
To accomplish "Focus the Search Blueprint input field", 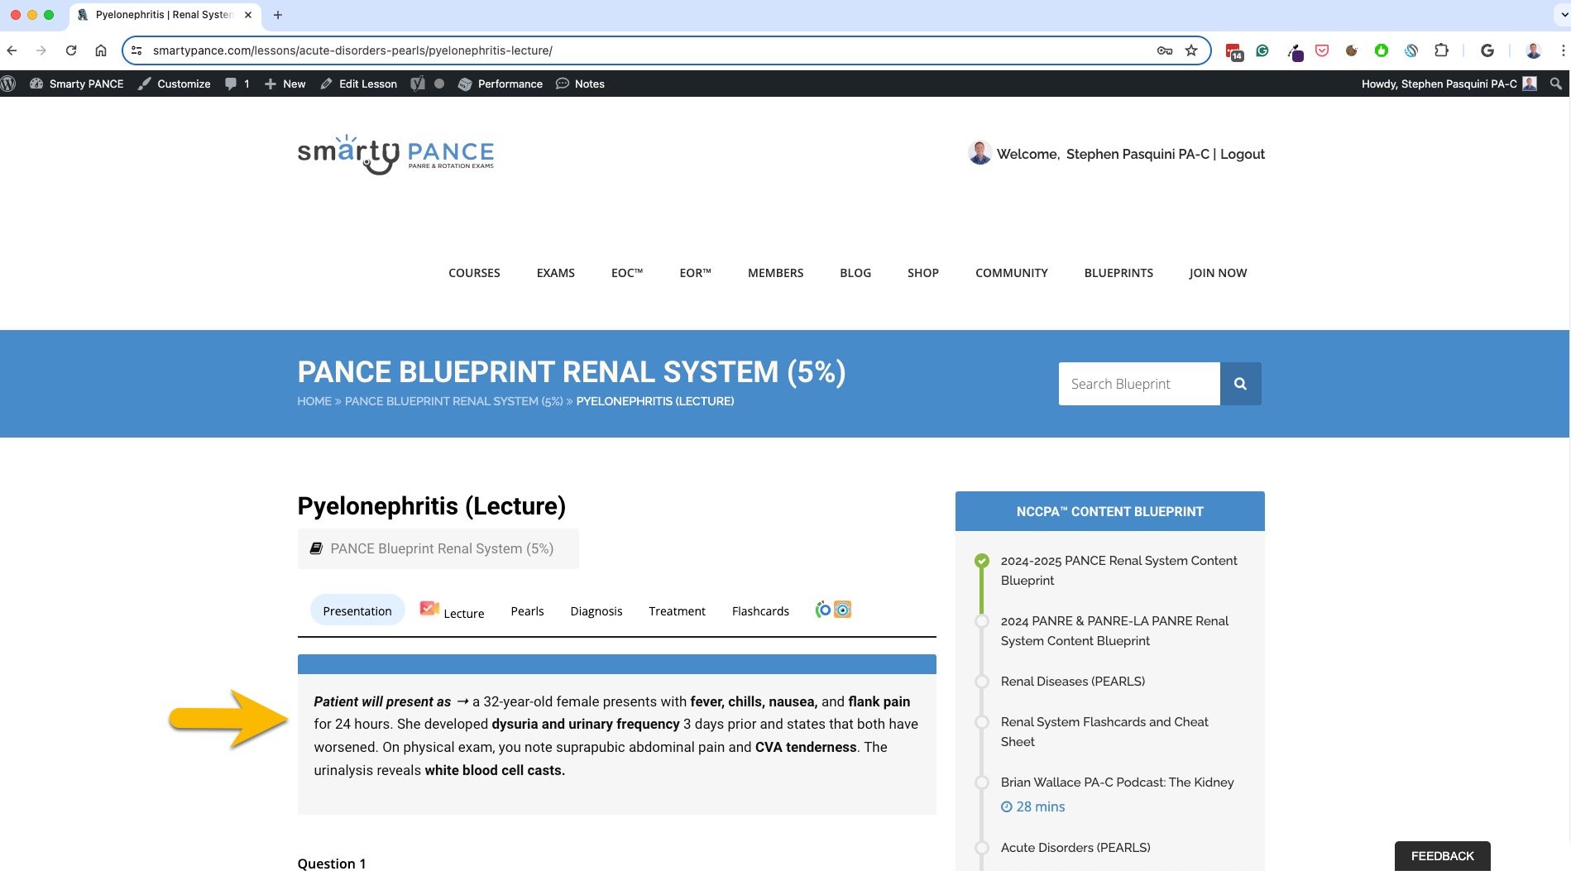I will click(x=1139, y=384).
